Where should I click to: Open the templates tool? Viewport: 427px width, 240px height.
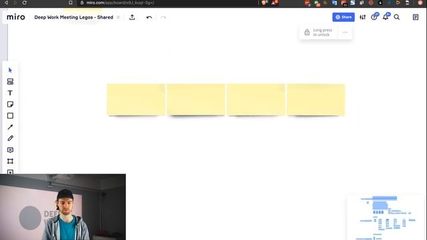[10, 81]
